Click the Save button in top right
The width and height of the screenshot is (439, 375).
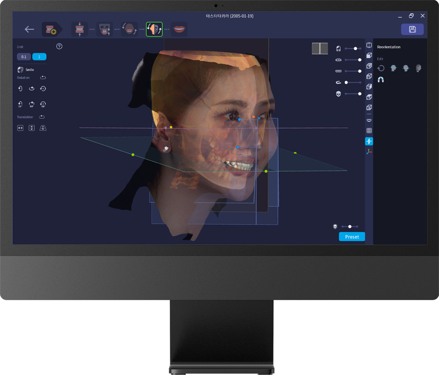[412, 29]
